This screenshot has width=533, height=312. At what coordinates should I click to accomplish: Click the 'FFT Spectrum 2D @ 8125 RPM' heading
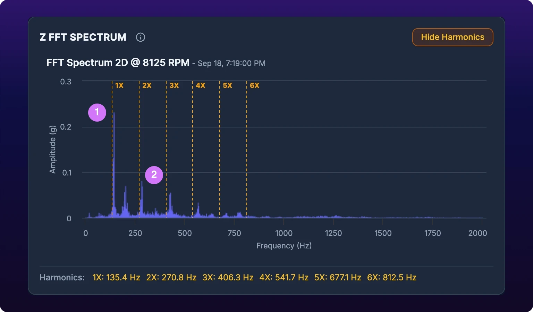tap(118, 63)
